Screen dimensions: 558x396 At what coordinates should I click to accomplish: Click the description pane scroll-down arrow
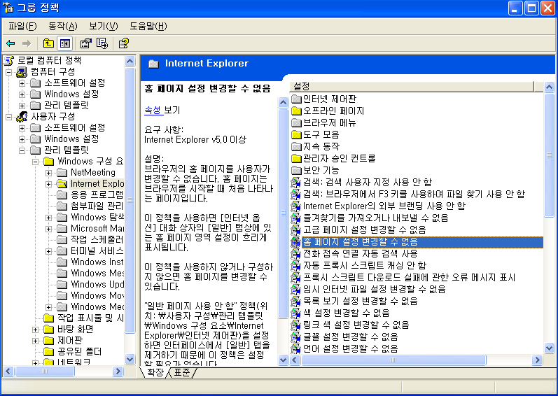point(284,360)
